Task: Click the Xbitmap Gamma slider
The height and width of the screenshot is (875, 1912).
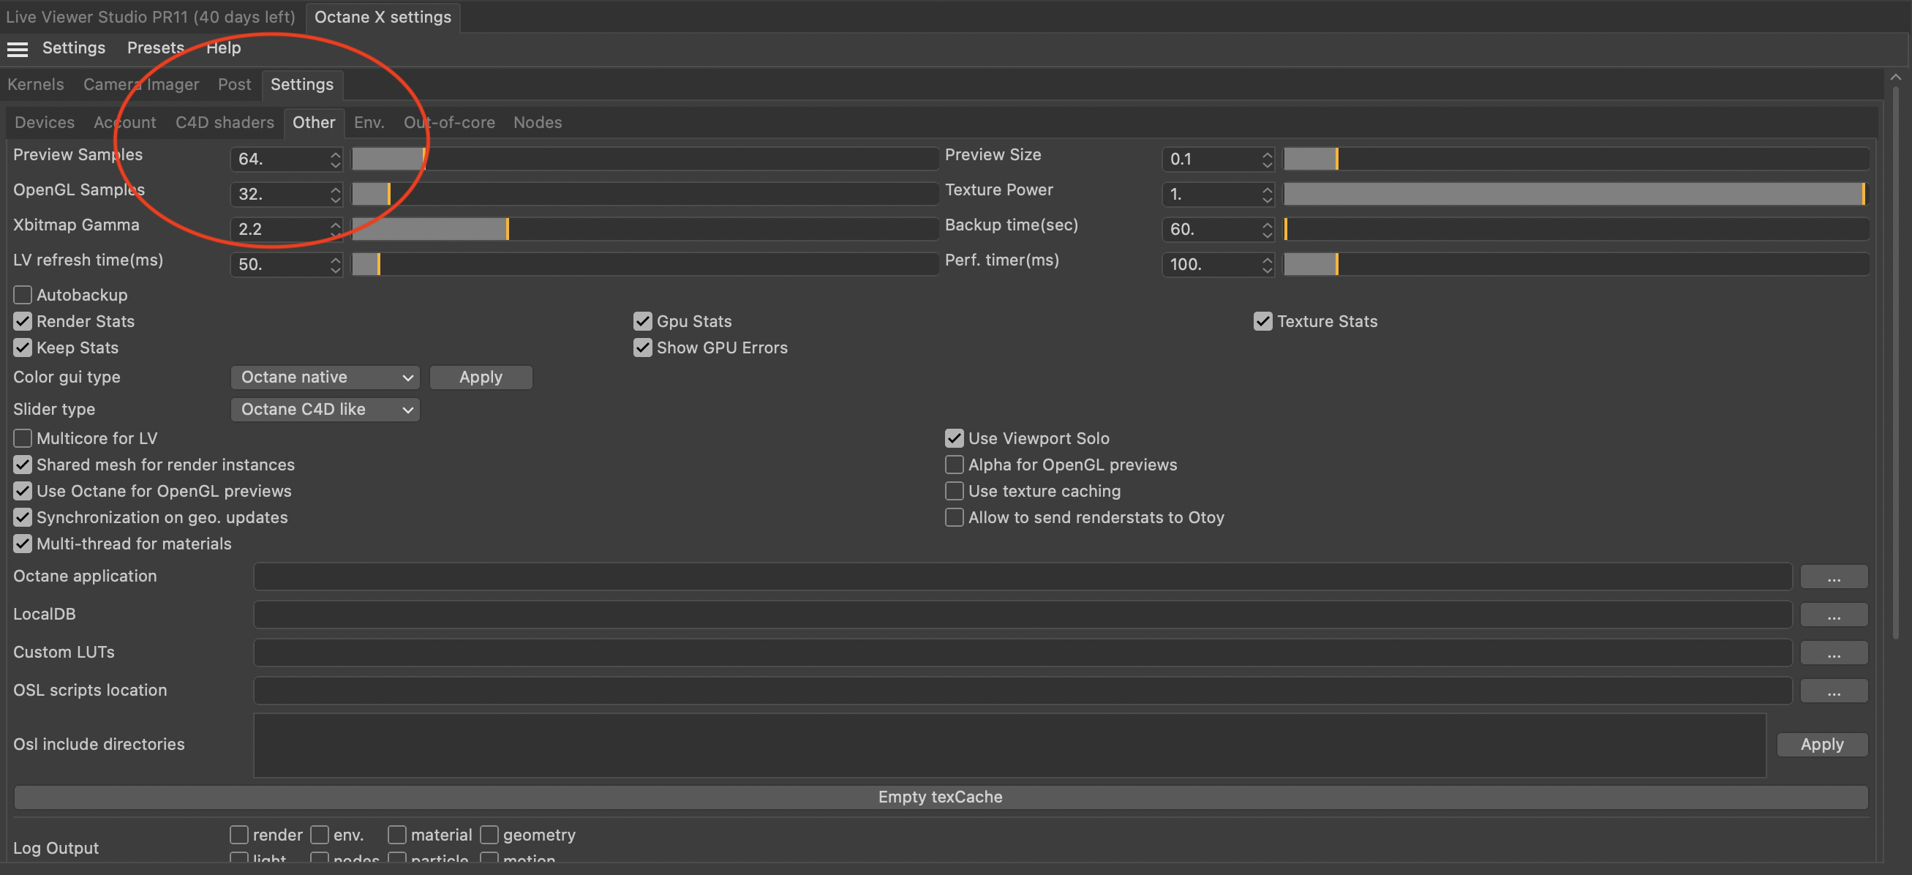Action: tap(644, 229)
